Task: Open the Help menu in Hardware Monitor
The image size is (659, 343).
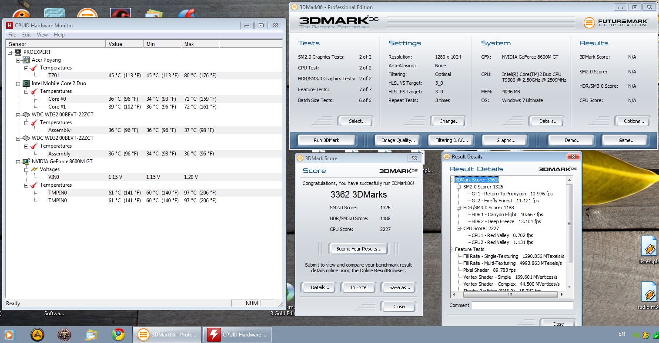Action: [x=59, y=35]
